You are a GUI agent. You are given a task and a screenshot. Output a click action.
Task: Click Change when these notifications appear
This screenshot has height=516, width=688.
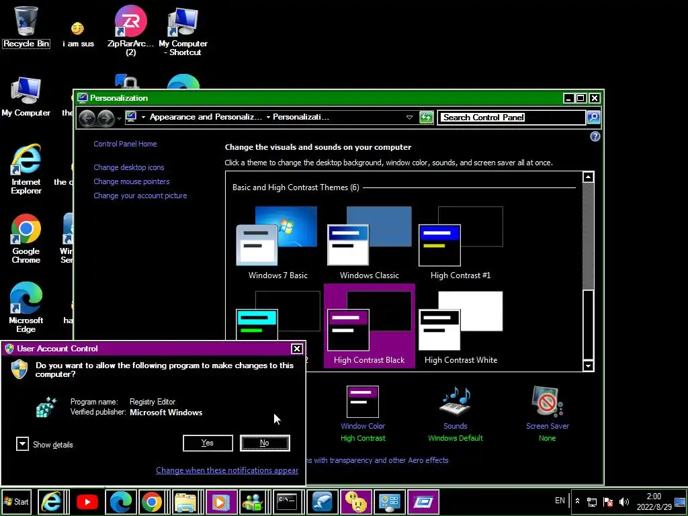pyautogui.click(x=227, y=470)
